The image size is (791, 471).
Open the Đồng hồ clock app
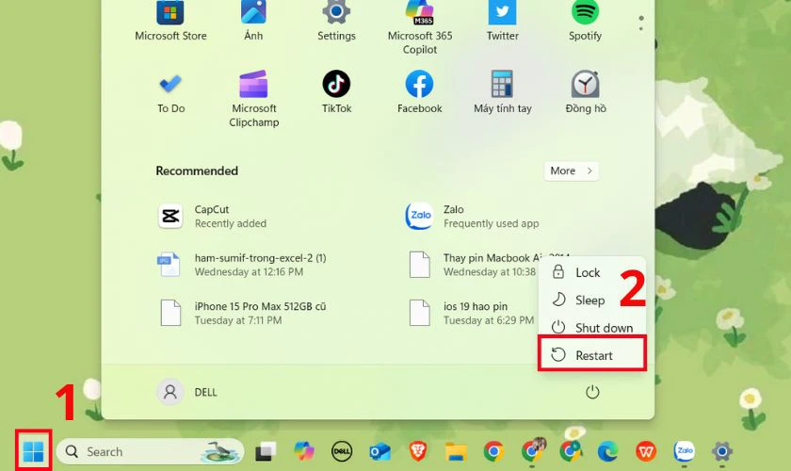pos(585,92)
